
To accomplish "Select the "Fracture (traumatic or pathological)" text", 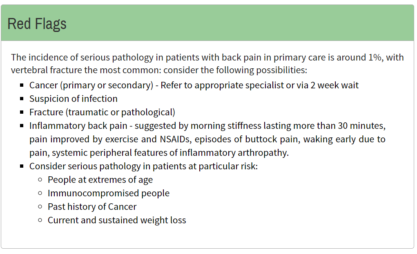I will coord(102,112).
